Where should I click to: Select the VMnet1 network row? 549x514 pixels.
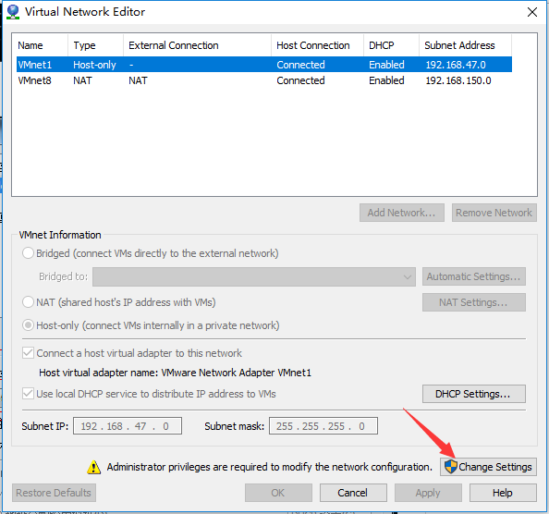[x=264, y=65]
